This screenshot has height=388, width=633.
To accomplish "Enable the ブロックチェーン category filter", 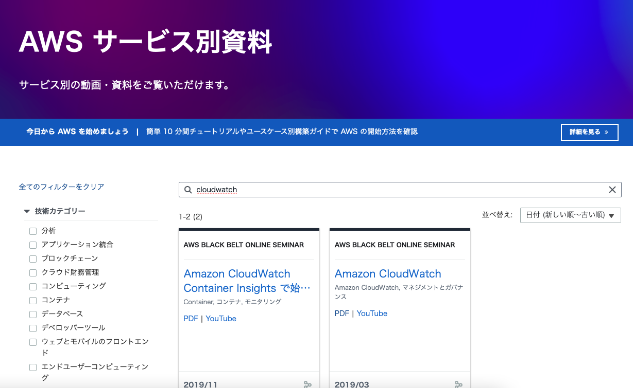I will (33, 258).
